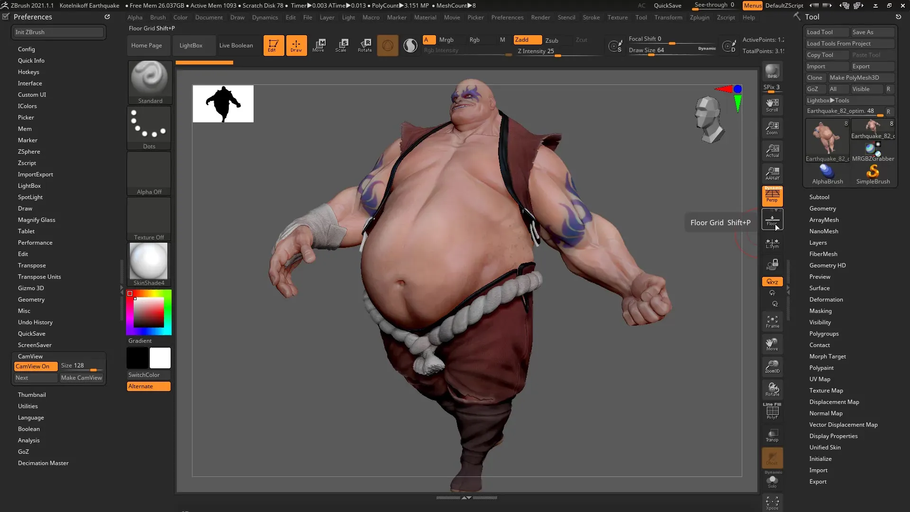The height and width of the screenshot is (512, 910).
Task: Open the Zplugin menu
Action: 700,18
